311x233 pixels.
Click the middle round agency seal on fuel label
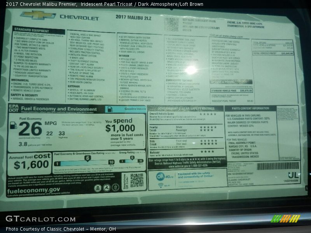coord(107,188)
